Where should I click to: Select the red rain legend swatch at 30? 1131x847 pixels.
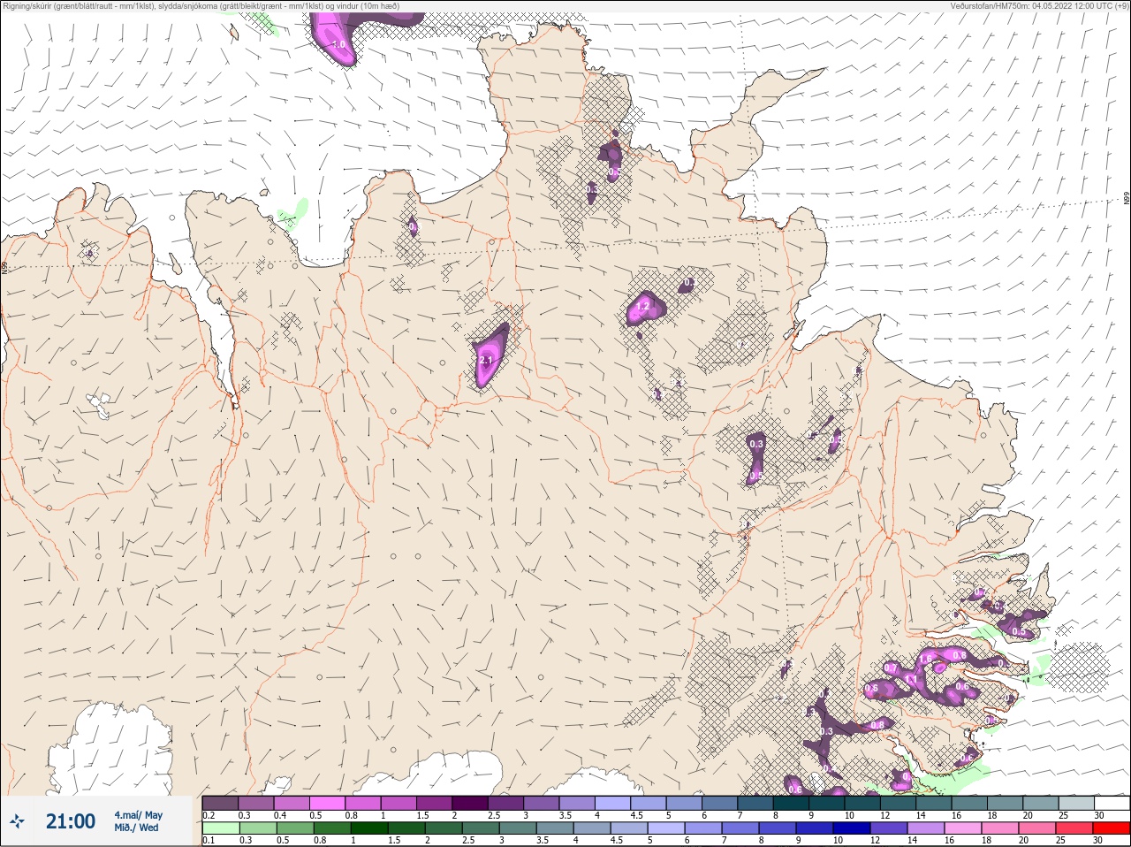point(1111,828)
